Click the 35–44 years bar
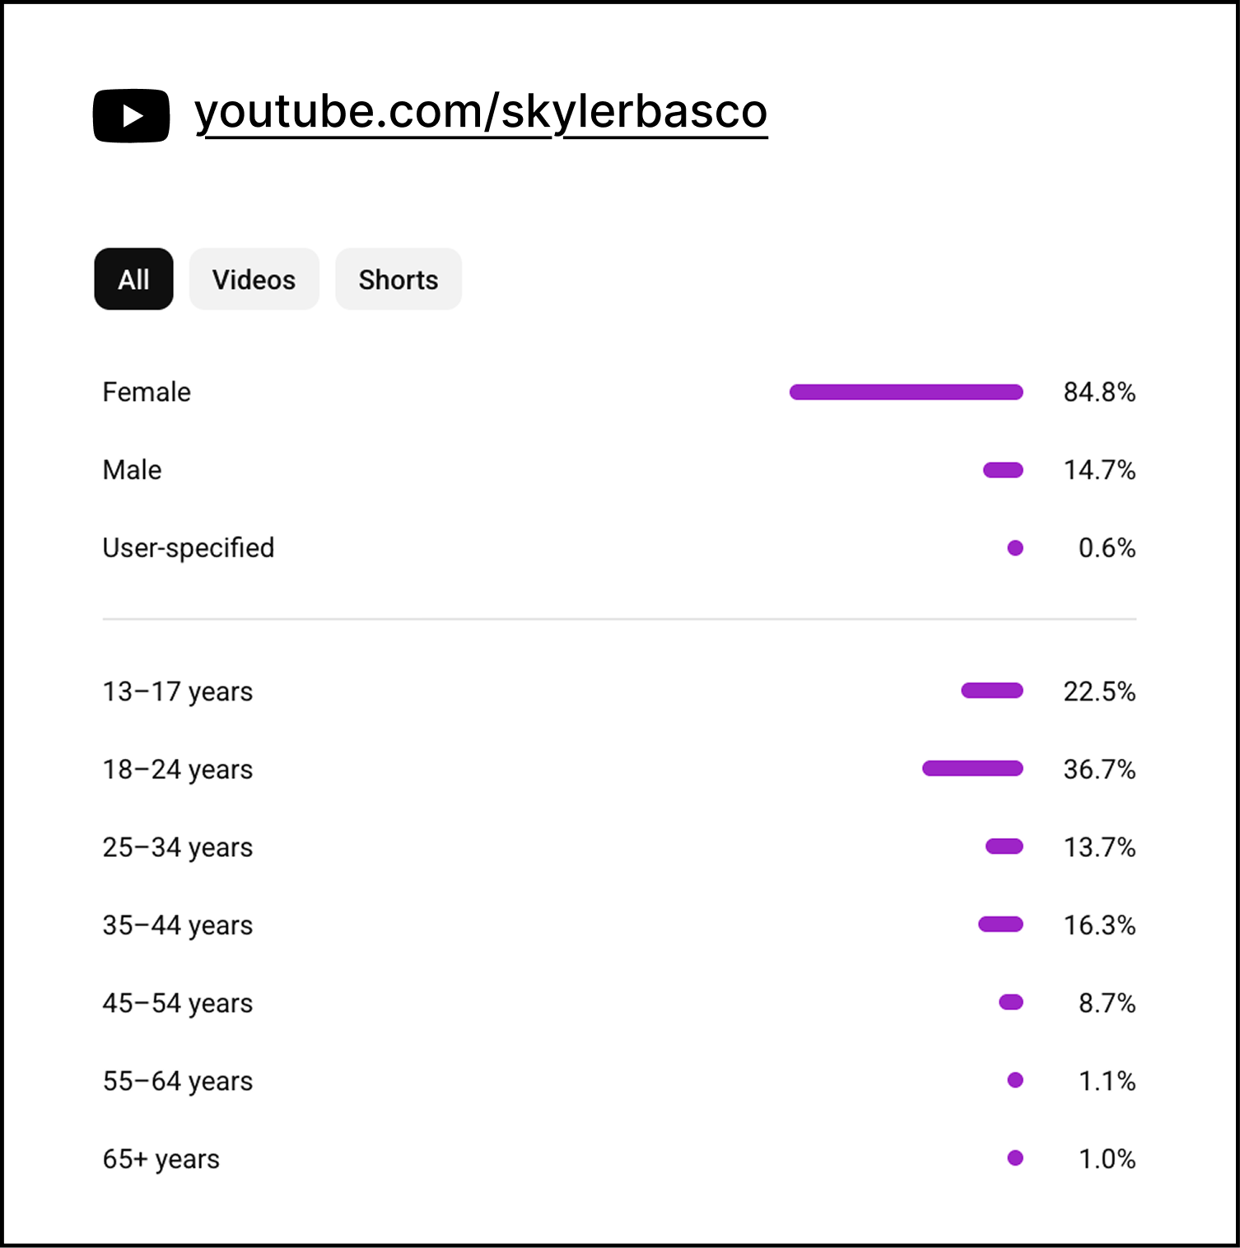This screenshot has width=1240, height=1248. [1000, 924]
